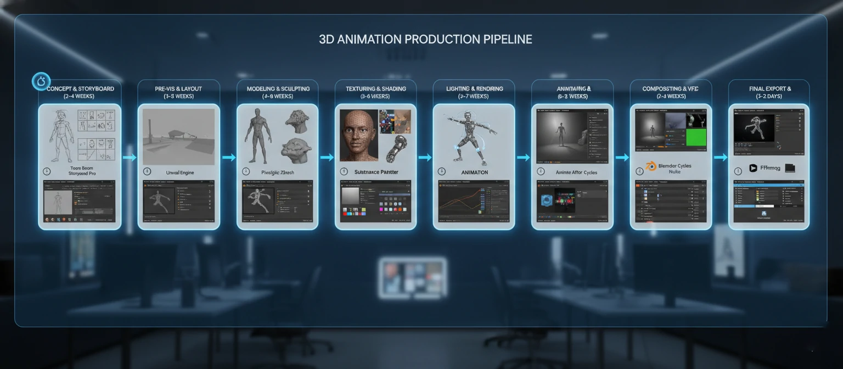Screen dimensions: 843x369
Task: Open the Unreal Engine viewport screenshot
Action: (x=179, y=136)
